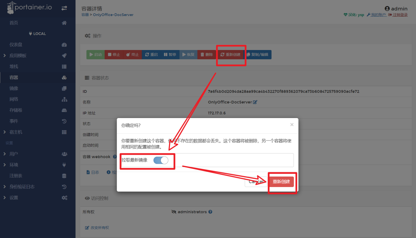Cancel the recreate confirmation dialog
This screenshot has width=416, height=238.
[256, 182]
